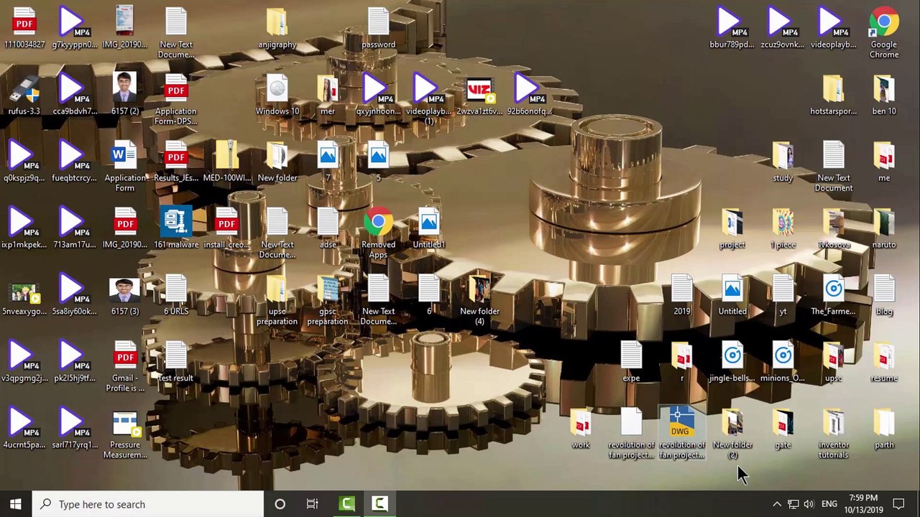Screen dimensions: 920x517
Task: Select the inventor tutorials folder
Action: coord(833,424)
